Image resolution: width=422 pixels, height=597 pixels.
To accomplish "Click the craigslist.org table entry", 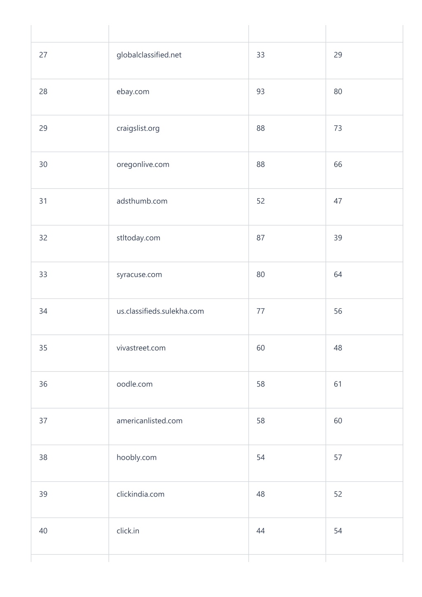I will coord(138,128).
